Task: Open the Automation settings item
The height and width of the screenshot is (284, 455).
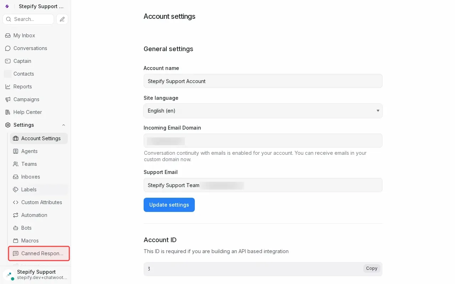Action: point(34,215)
